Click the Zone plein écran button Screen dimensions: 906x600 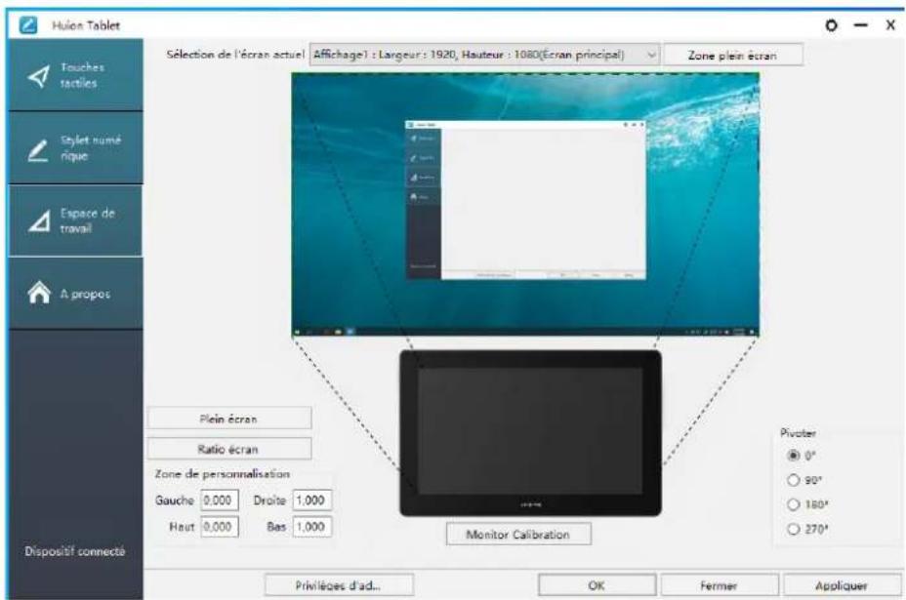732,56
